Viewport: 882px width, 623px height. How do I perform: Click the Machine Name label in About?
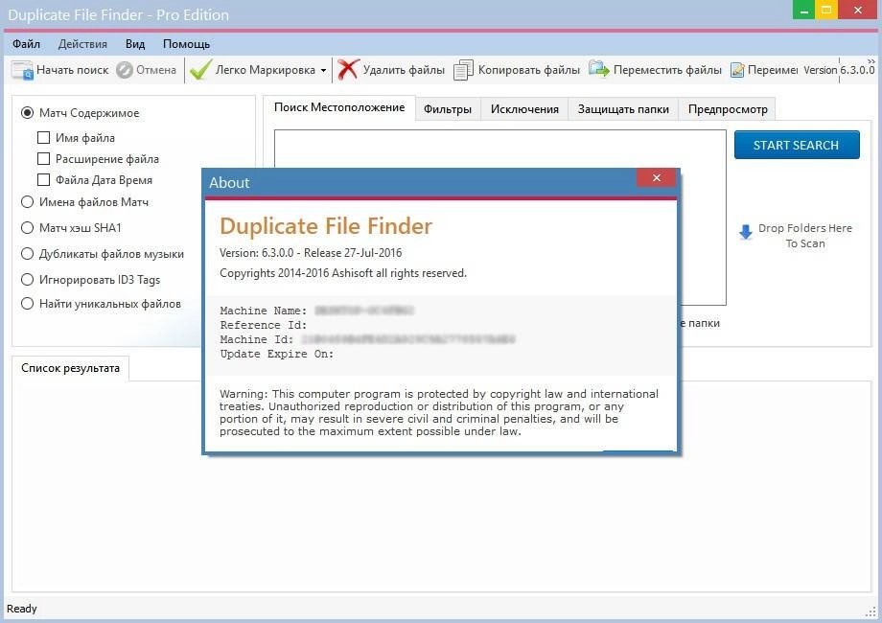click(x=264, y=311)
